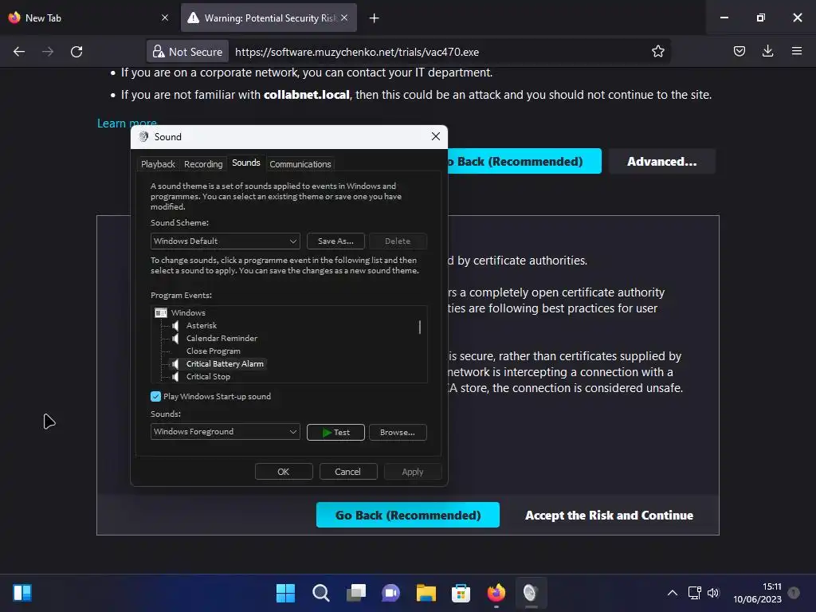Image resolution: width=816 pixels, height=612 pixels.
Task: Select the Warning: Potential Security Risk tab
Action: (269, 18)
